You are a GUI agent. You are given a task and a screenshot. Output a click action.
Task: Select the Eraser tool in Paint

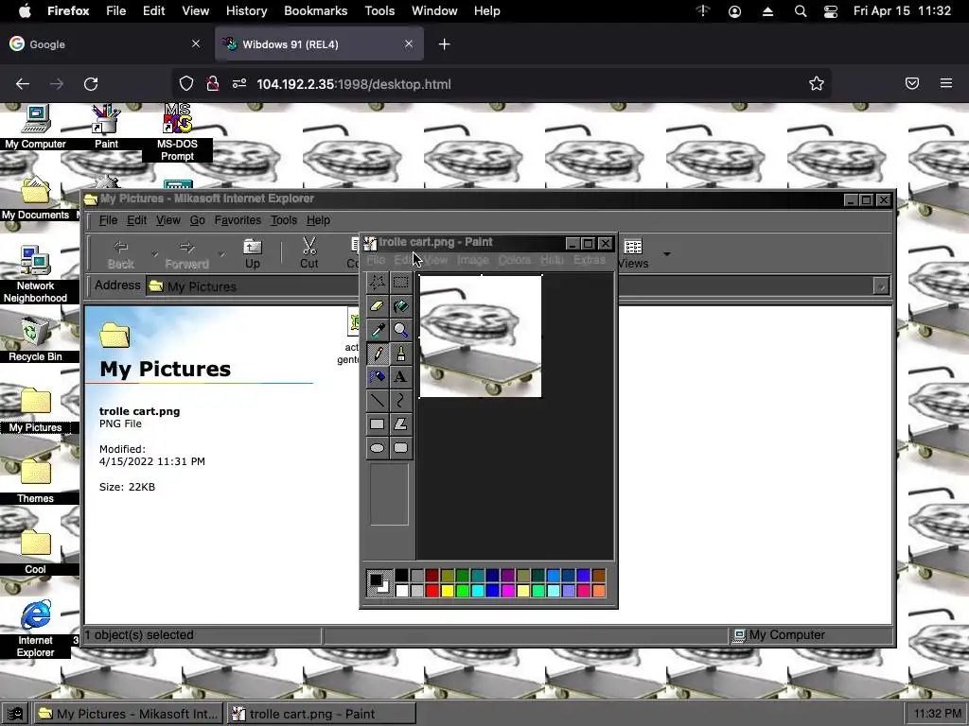pyautogui.click(x=377, y=306)
